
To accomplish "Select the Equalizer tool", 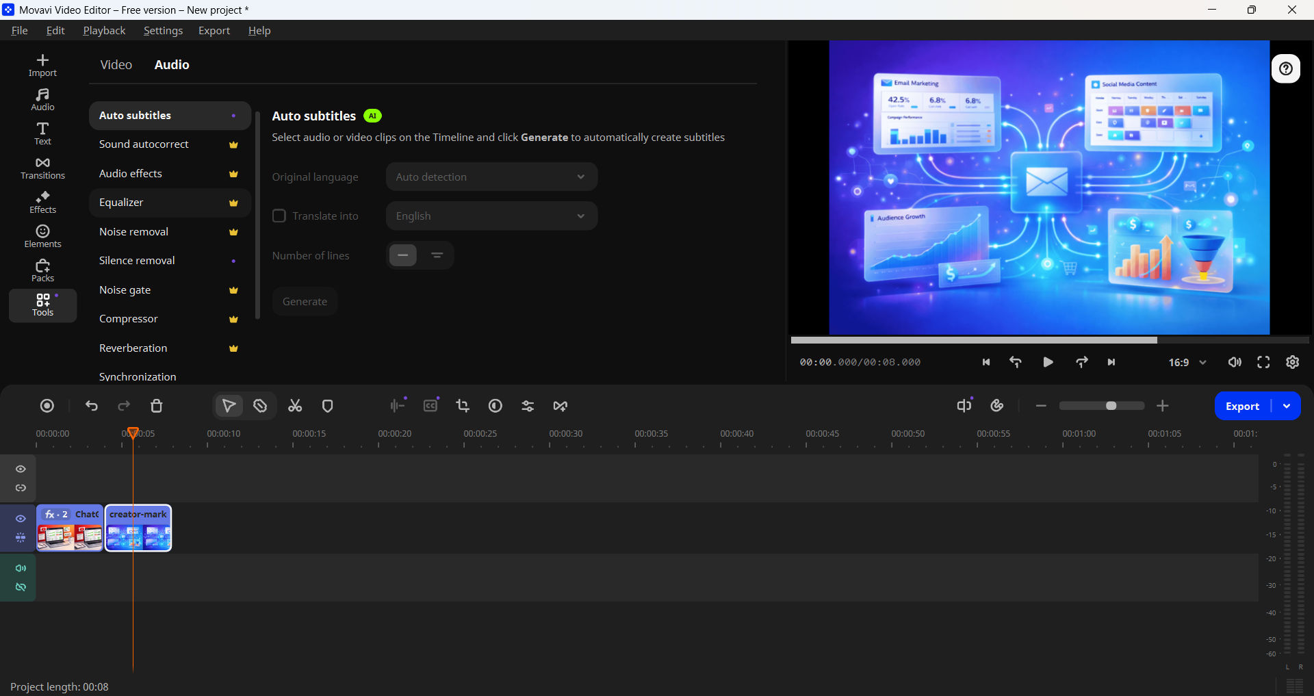I will pos(170,203).
